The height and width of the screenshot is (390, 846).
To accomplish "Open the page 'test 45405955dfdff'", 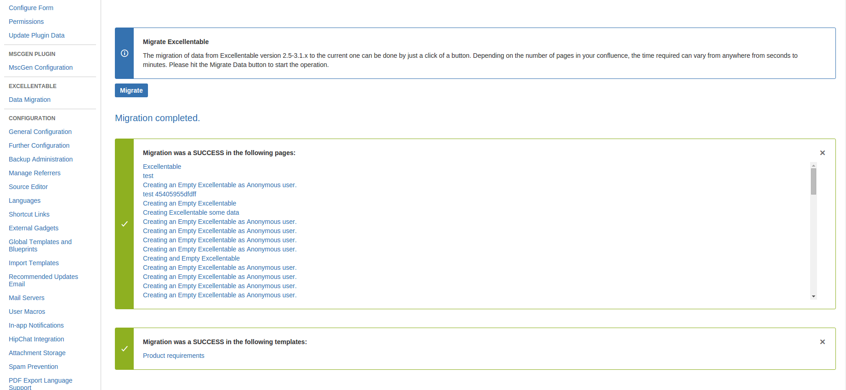I will pyautogui.click(x=170, y=194).
